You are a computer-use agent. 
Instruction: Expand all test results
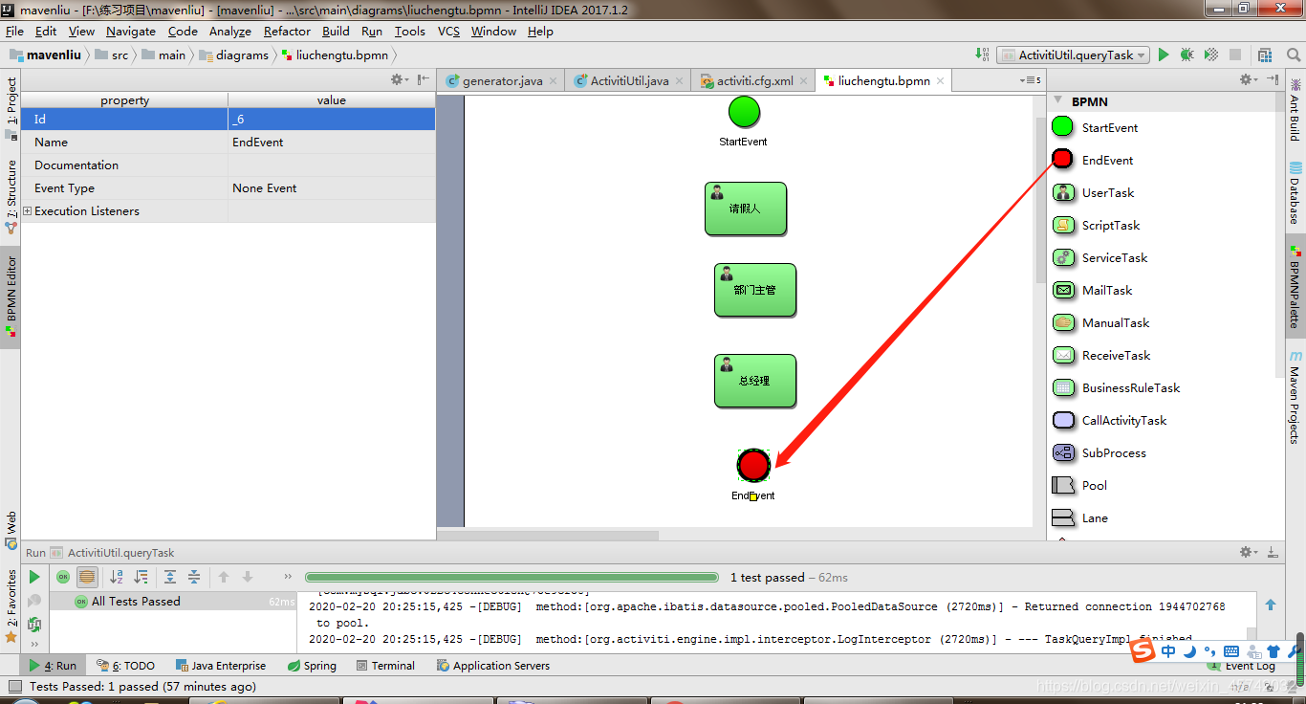(x=169, y=577)
